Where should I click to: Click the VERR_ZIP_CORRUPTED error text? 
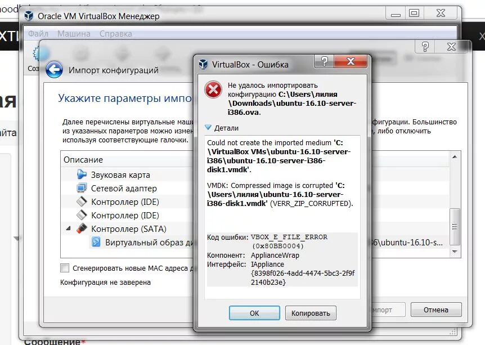[x=311, y=203]
